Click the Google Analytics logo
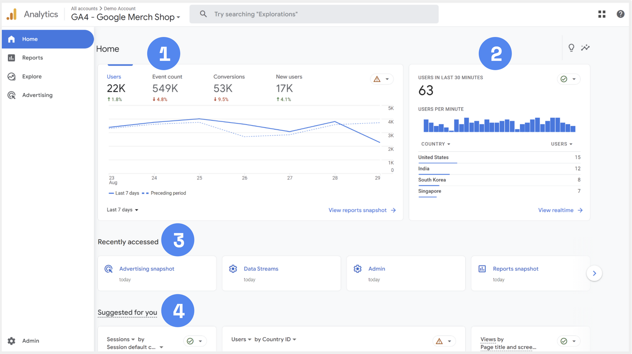The width and height of the screenshot is (632, 354). click(12, 14)
